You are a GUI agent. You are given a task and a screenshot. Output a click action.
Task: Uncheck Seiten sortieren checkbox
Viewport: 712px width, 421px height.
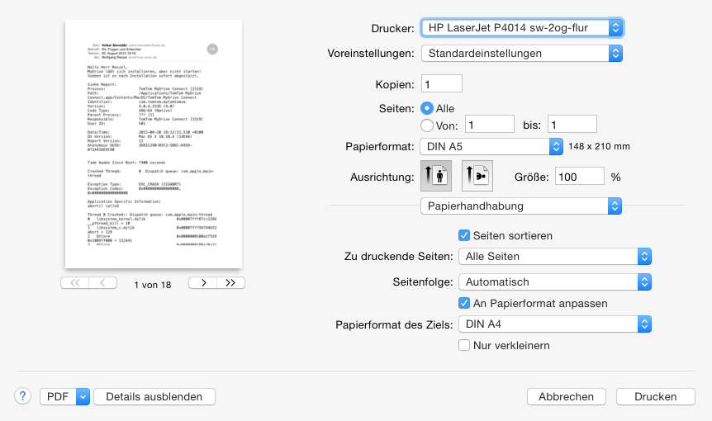coord(464,236)
